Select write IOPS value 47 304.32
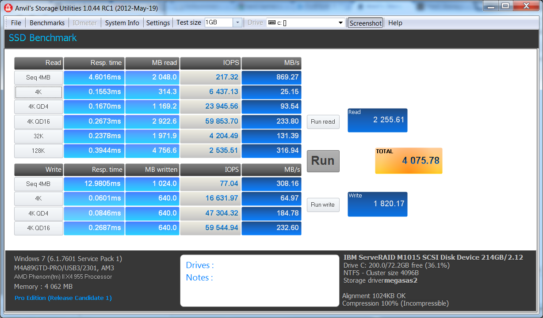Image resolution: width=543 pixels, height=318 pixels. (x=210, y=213)
